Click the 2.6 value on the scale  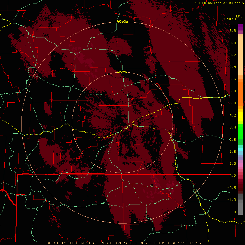point(233,140)
